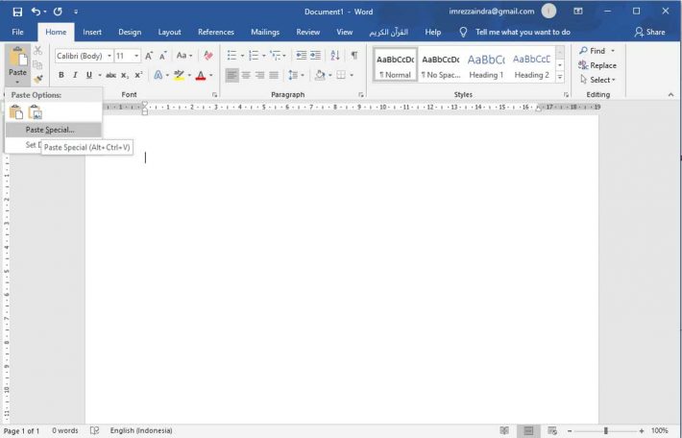Image resolution: width=682 pixels, height=438 pixels.
Task: Open the File tab
Action: tap(18, 33)
